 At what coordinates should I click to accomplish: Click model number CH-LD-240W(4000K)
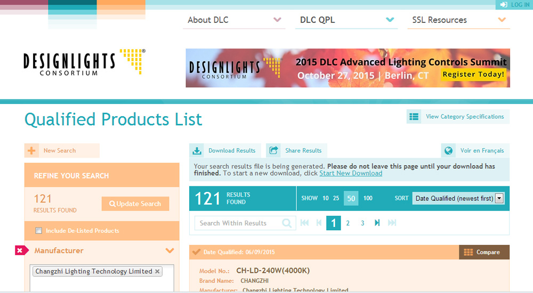pos(273,271)
